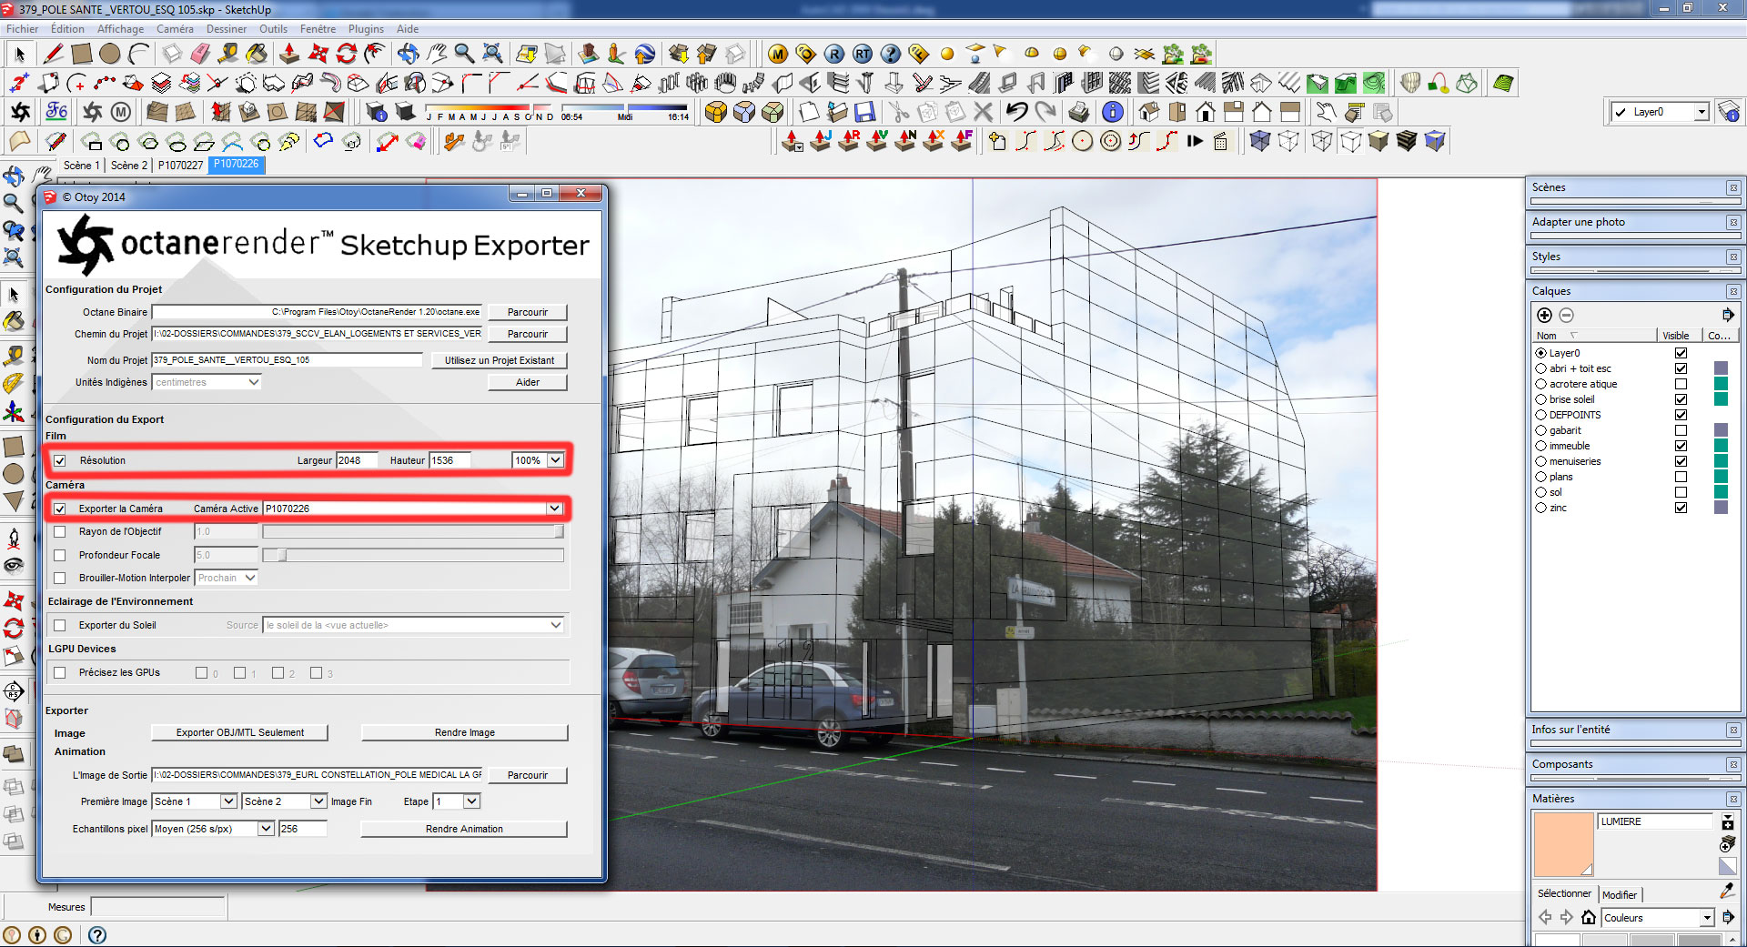Viewport: 1747px width, 947px height.
Task: Click the Redo arrow icon
Action: (x=1046, y=112)
